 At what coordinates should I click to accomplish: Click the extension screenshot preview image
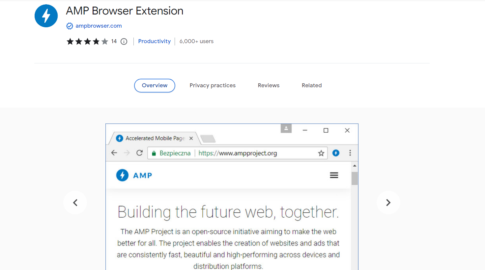[x=232, y=197]
